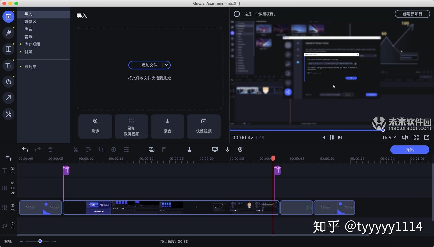This screenshot has height=247, width=434.
Task: Select the Crop tool in the timeline toolbar
Action: [101, 149]
